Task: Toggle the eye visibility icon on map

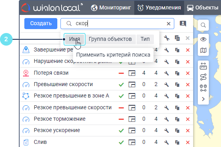Action: (203, 39)
